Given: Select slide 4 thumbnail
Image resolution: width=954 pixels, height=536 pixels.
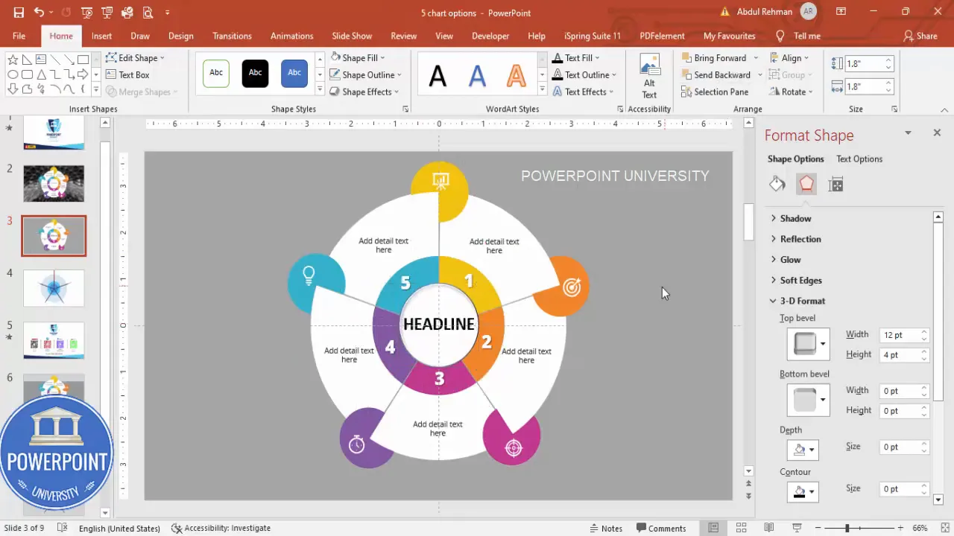Looking at the screenshot, I should point(54,287).
